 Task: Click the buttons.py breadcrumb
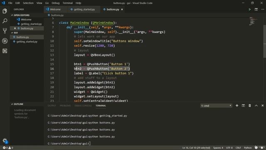point(57,15)
